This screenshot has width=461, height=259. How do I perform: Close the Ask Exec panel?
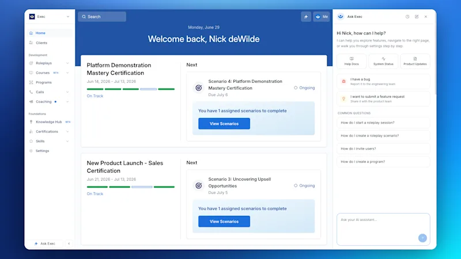(426, 17)
